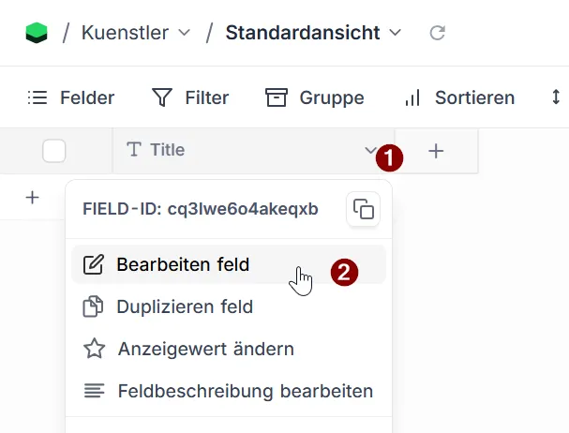Open the Felder toolbar button
Viewport: 569px width, 433px height.
[71, 97]
